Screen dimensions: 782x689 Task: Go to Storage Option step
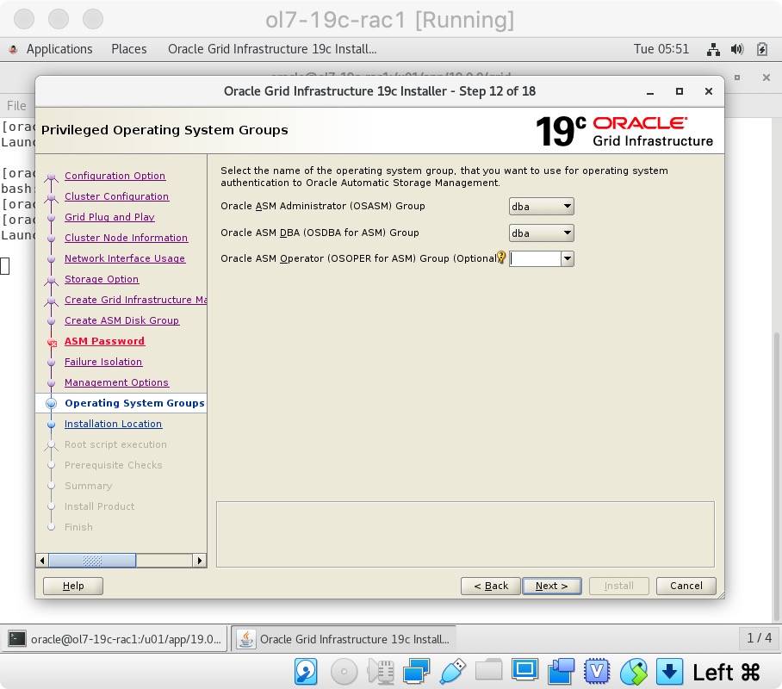102,279
